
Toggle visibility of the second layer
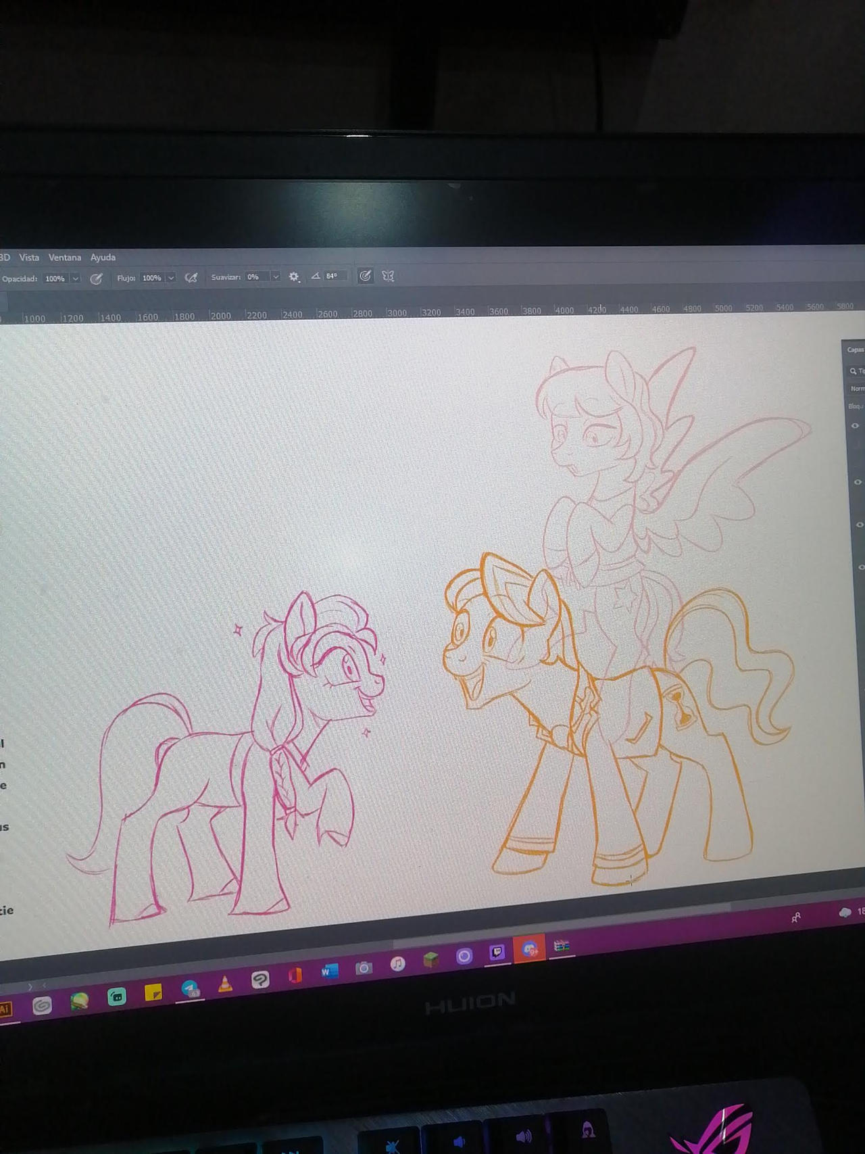point(858,482)
